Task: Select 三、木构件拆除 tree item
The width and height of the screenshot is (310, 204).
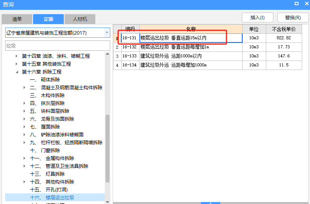Action: [x=47, y=96]
